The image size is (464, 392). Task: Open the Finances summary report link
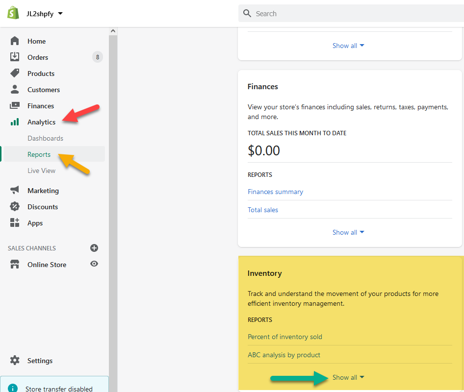click(x=275, y=192)
